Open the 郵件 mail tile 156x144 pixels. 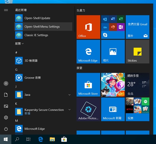tap(138, 27)
